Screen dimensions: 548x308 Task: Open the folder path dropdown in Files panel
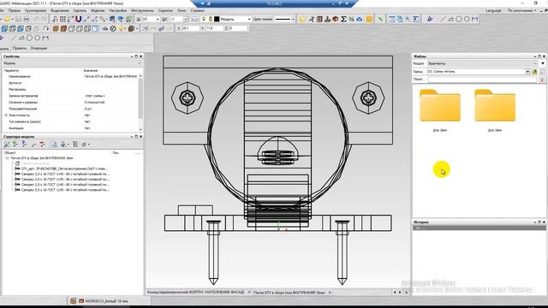coord(527,72)
